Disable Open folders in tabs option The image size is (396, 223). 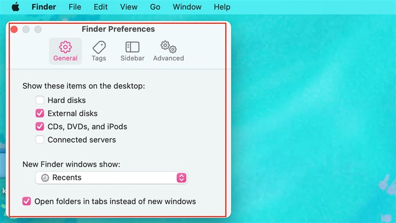coord(27,201)
